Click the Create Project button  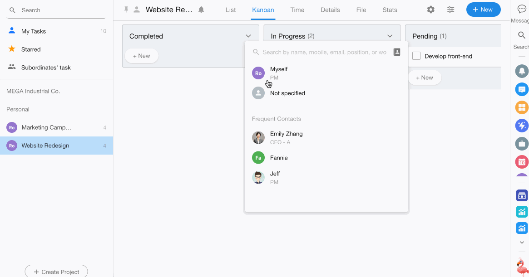56,272
